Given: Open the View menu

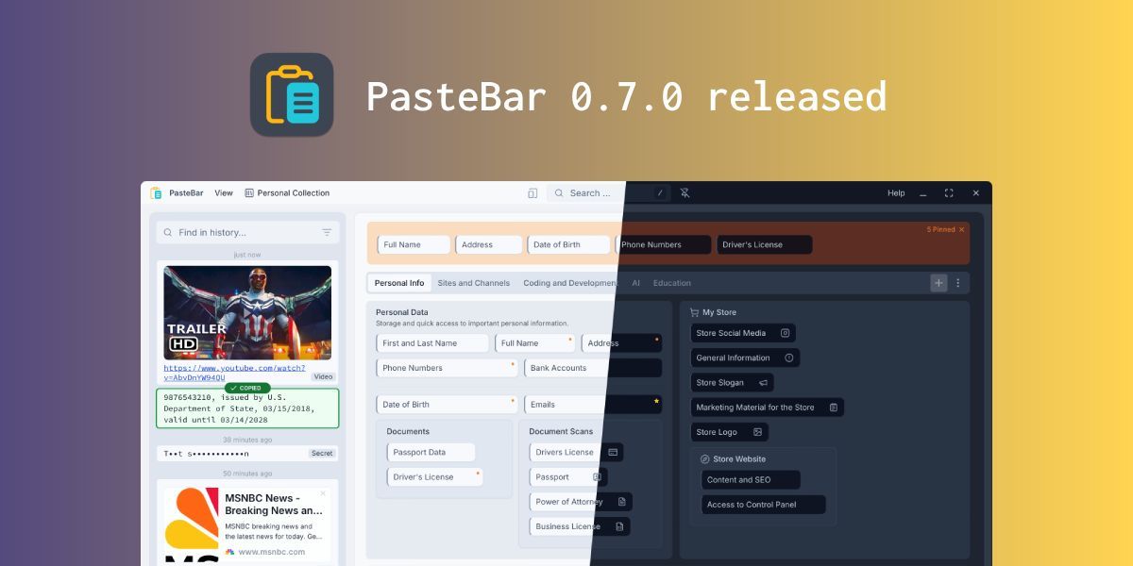Looking at the screenshot, I should pos(224,193).
